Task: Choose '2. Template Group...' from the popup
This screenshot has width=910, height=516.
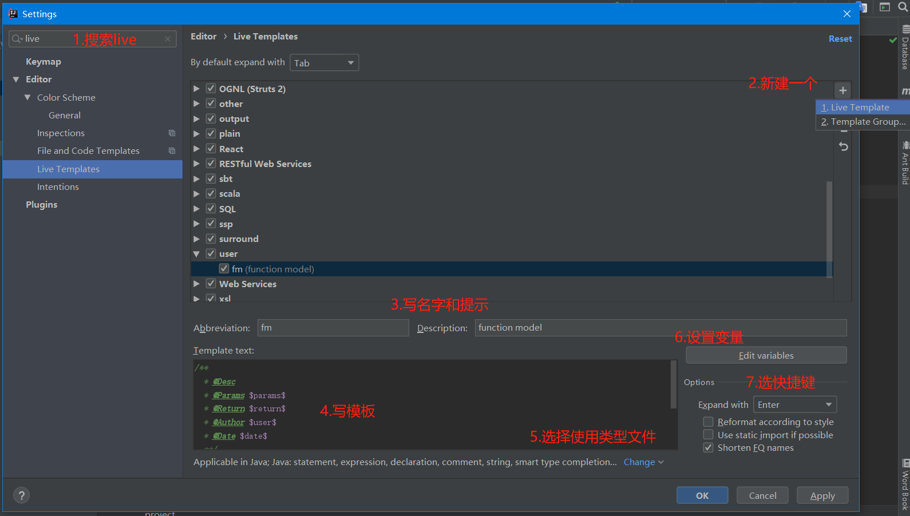Action: [x=862, y=121]
